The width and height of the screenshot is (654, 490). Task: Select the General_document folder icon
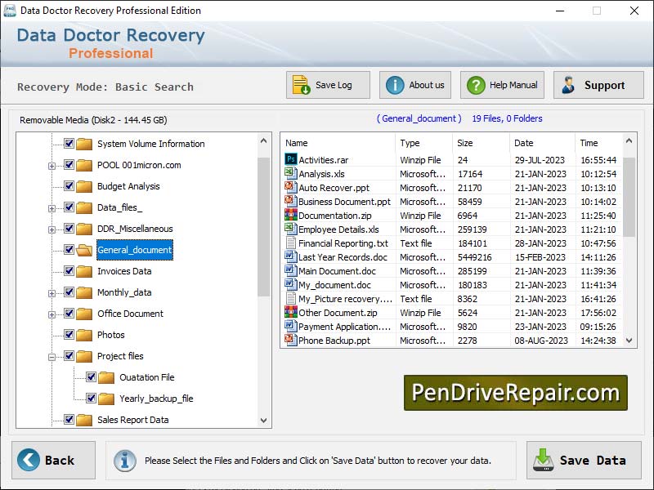pos(84,249)
